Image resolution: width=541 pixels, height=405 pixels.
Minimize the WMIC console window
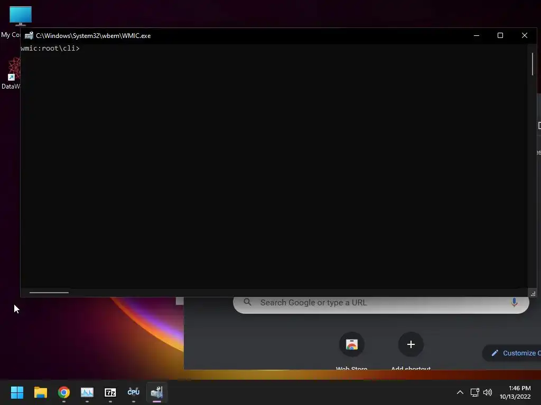pos(477,35)
